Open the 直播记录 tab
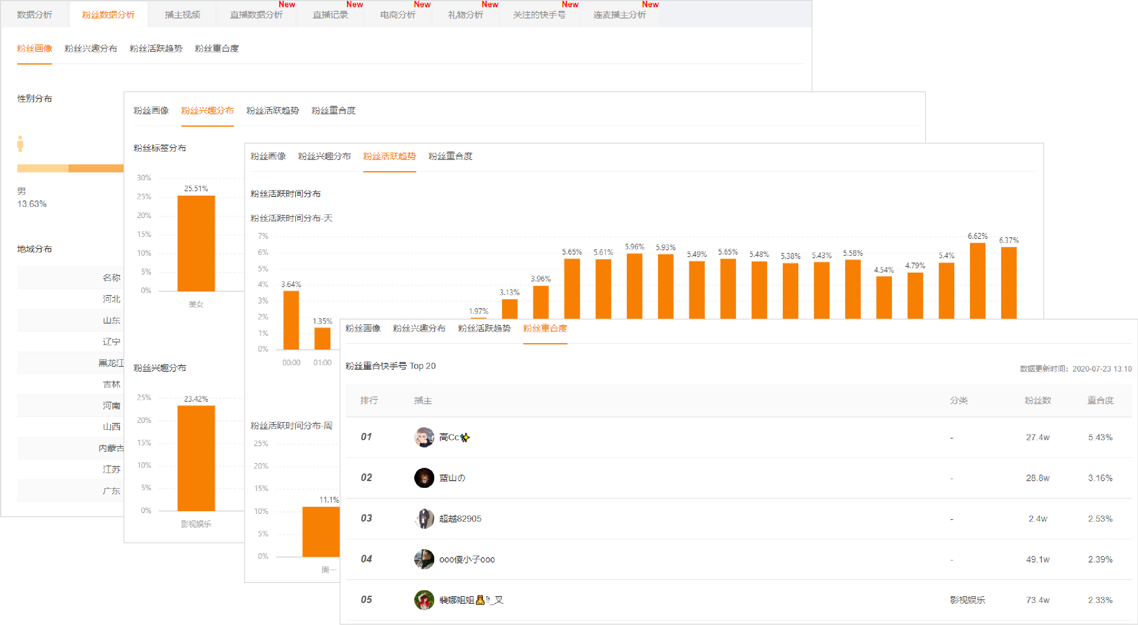 point(330,14)
